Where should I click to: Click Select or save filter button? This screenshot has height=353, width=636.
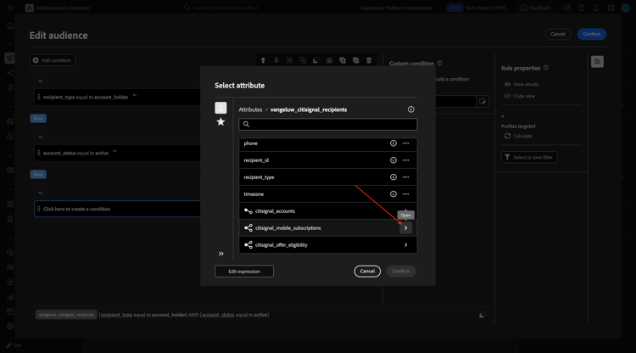pos(529,158)
